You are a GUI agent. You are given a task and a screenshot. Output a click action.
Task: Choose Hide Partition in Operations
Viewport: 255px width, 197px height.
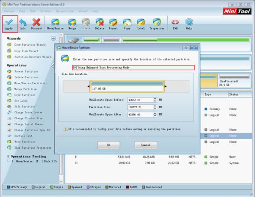(x=25, y=107)
